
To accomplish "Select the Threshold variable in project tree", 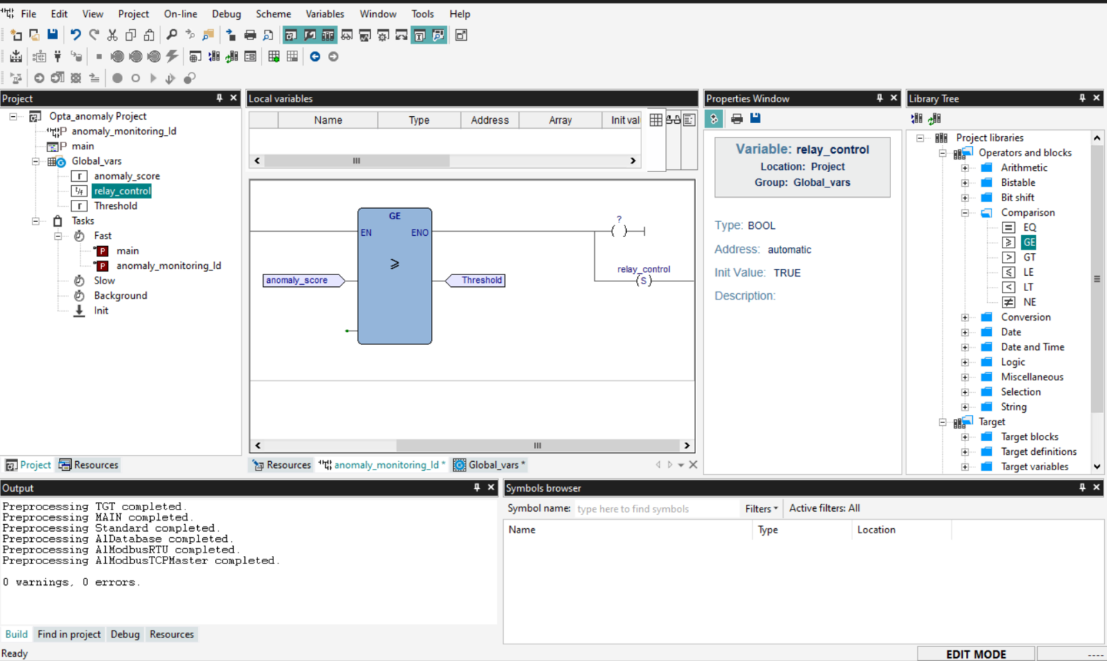I will pos(116,206).
